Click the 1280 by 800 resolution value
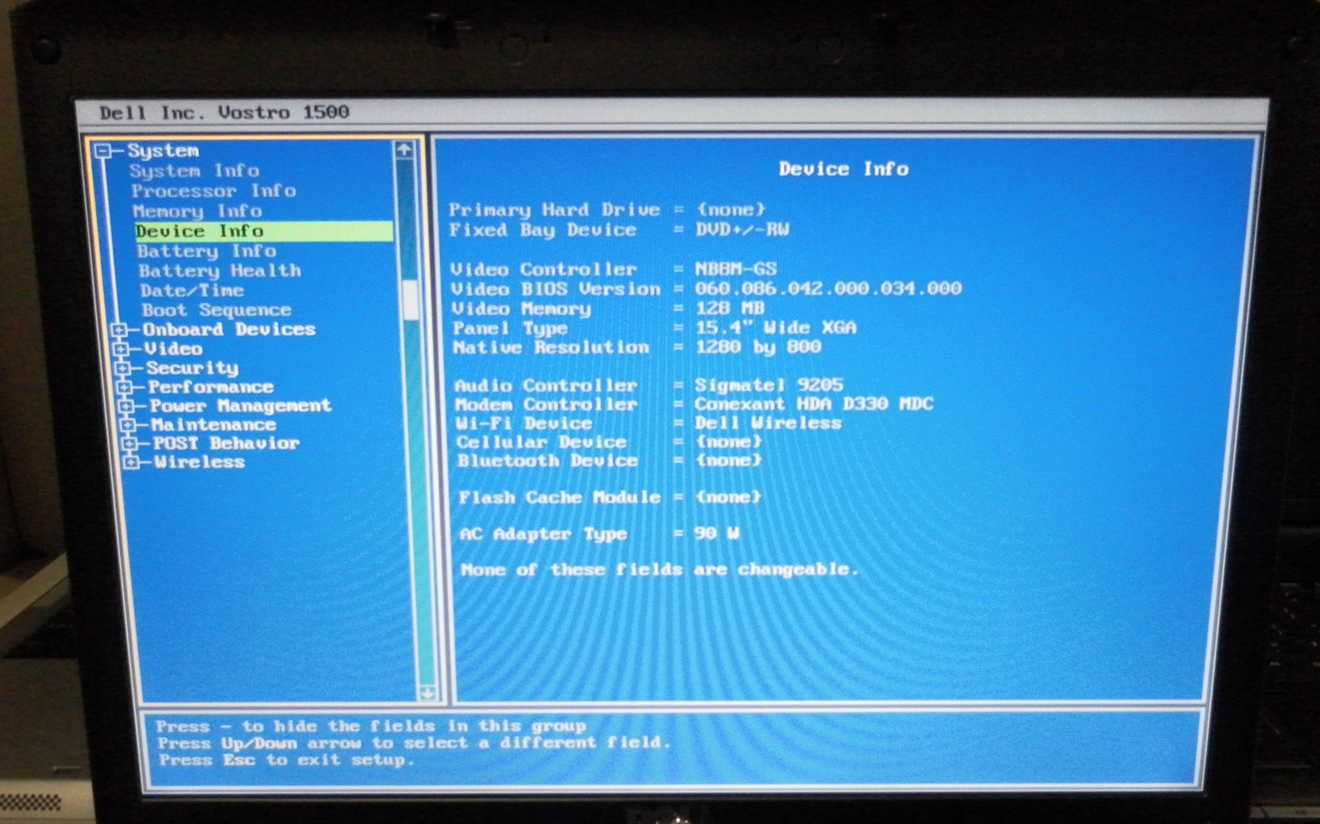The image size is (1320, 824). pos(759,347)
